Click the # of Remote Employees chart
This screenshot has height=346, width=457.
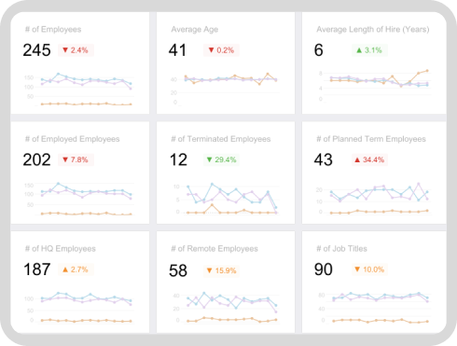[x=225, y=308]
